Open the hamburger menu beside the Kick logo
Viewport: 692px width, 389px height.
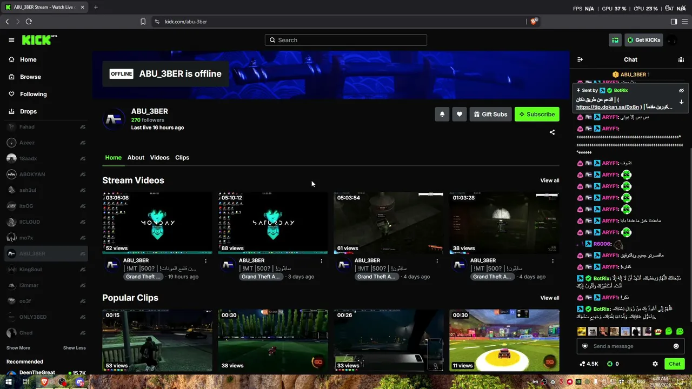11,40
